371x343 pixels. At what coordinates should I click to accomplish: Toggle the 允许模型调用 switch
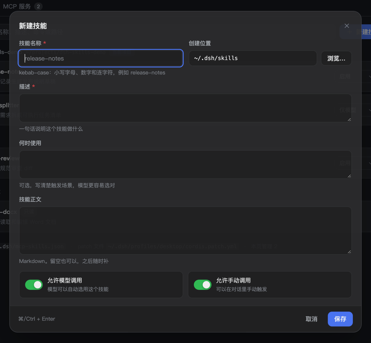click(34, 285)
